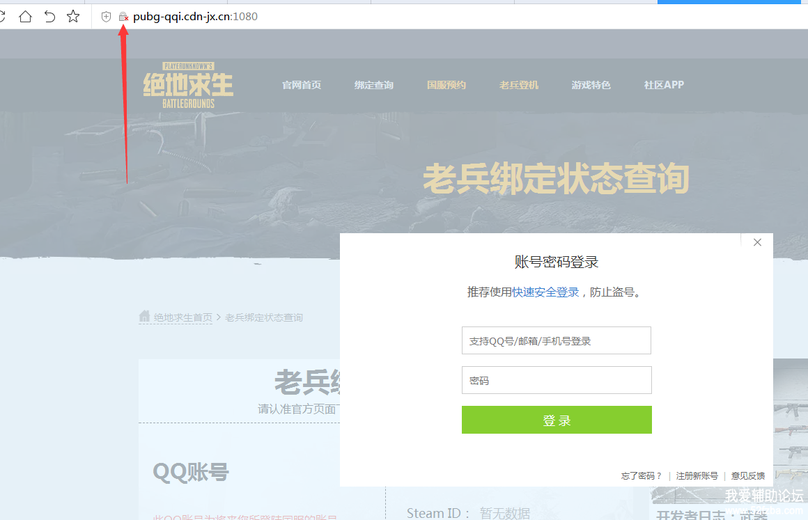The width and height of the screenshot is (808, 520).
Task: Close the login dialog
Action: [x=757, y=242]
